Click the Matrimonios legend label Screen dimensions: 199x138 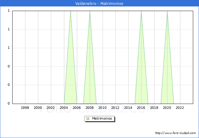click(102, 119)
